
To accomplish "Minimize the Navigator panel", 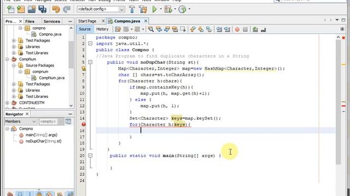I will point(70,114).
